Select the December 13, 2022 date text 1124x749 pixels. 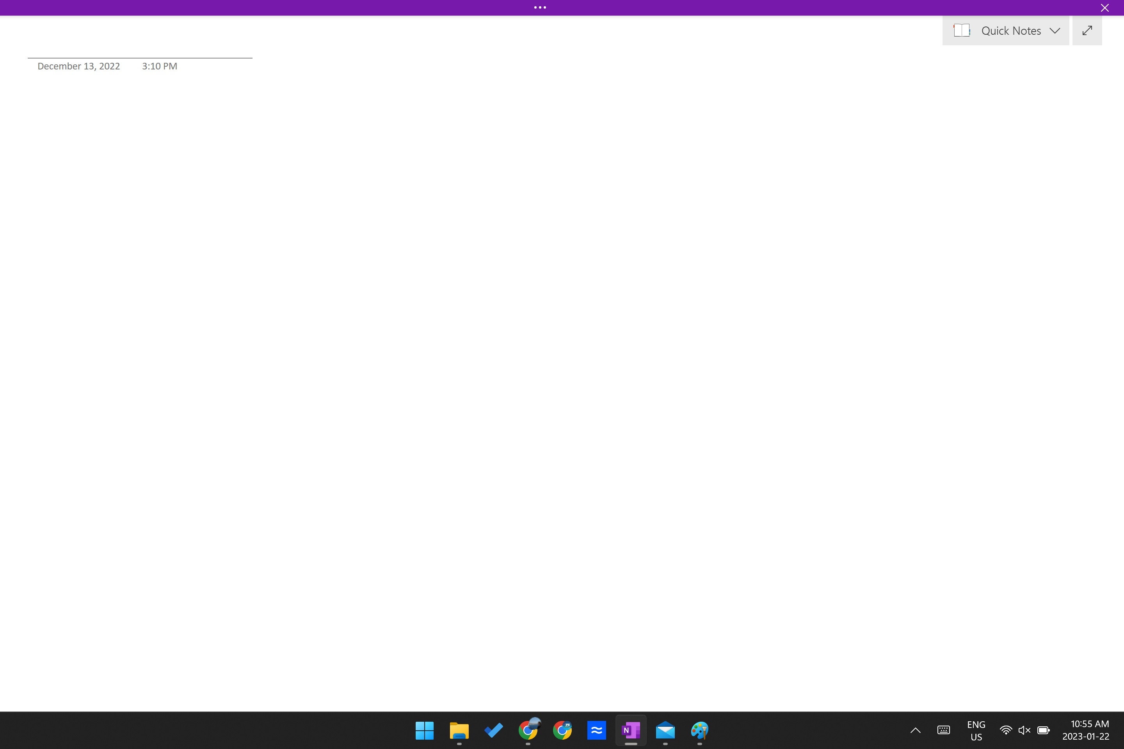click(x=78, y=66)
